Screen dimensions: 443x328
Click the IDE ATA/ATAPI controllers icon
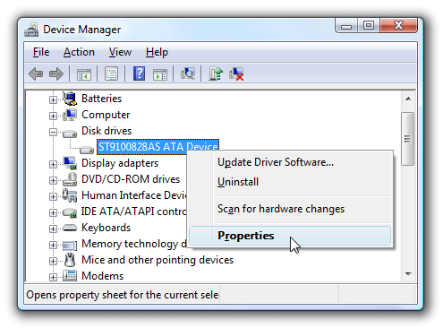(70, 212)
